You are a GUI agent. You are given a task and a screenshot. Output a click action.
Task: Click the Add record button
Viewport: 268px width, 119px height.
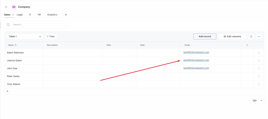tap(205, 37)
